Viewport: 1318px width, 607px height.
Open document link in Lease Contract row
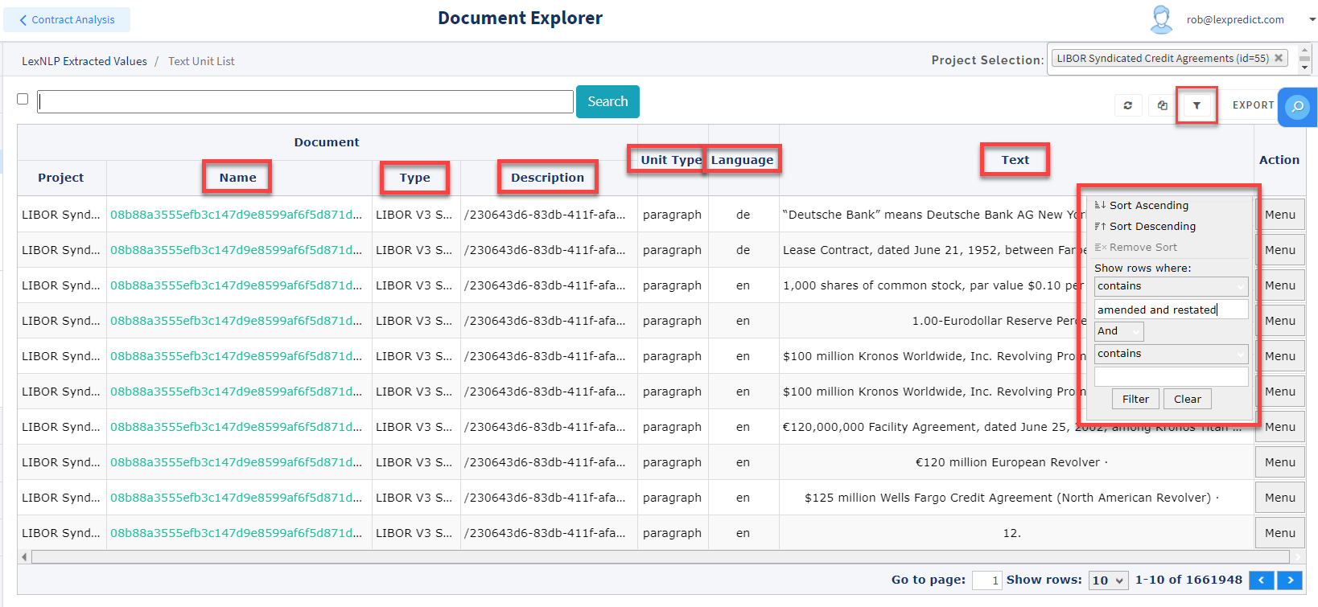pyautogui.click(x=236, y=250)
